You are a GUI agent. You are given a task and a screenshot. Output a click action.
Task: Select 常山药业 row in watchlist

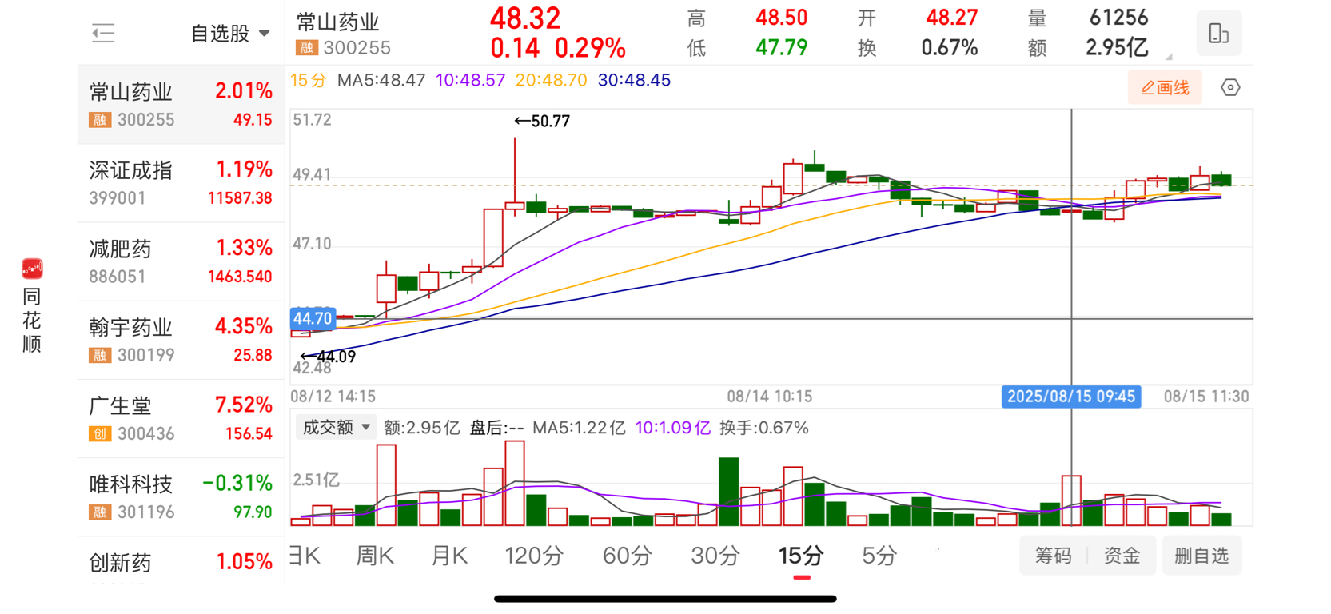181,105
